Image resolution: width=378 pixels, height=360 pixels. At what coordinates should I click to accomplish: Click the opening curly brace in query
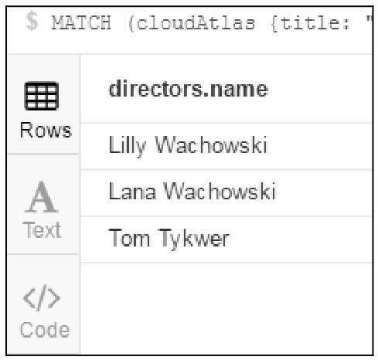coord(274,23)
